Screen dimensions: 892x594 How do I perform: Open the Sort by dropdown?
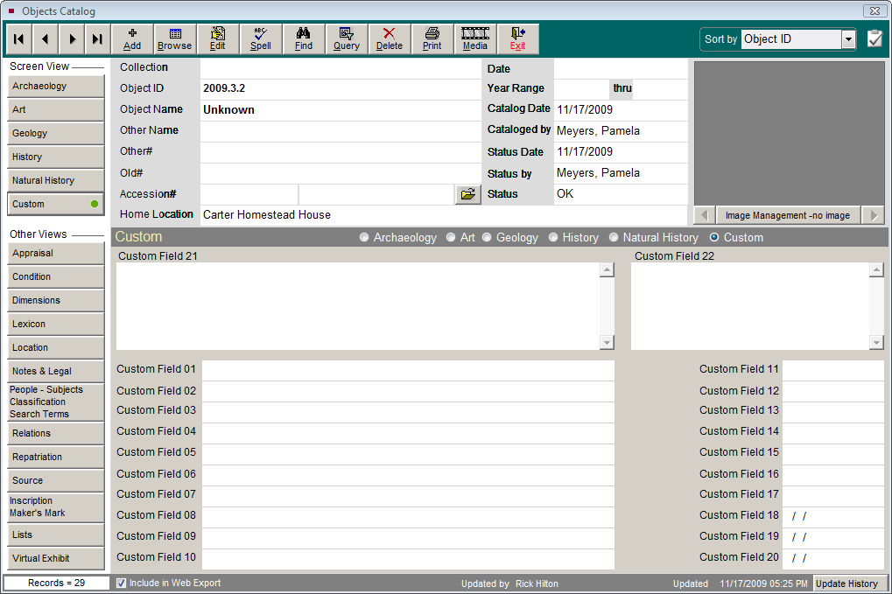tap(846, 38)
